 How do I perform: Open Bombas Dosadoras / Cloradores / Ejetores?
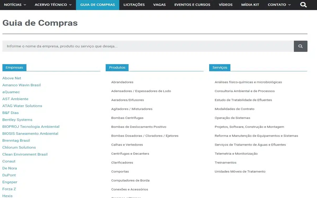point(145,136)
